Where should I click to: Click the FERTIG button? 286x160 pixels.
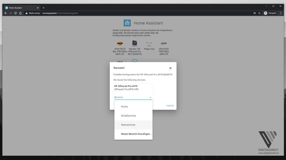[170, 106]
